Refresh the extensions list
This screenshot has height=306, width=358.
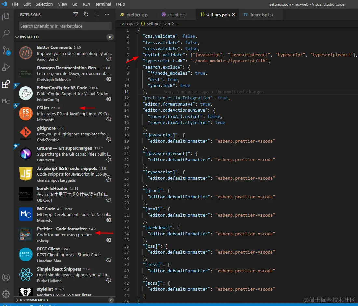(x=86, y=15)
